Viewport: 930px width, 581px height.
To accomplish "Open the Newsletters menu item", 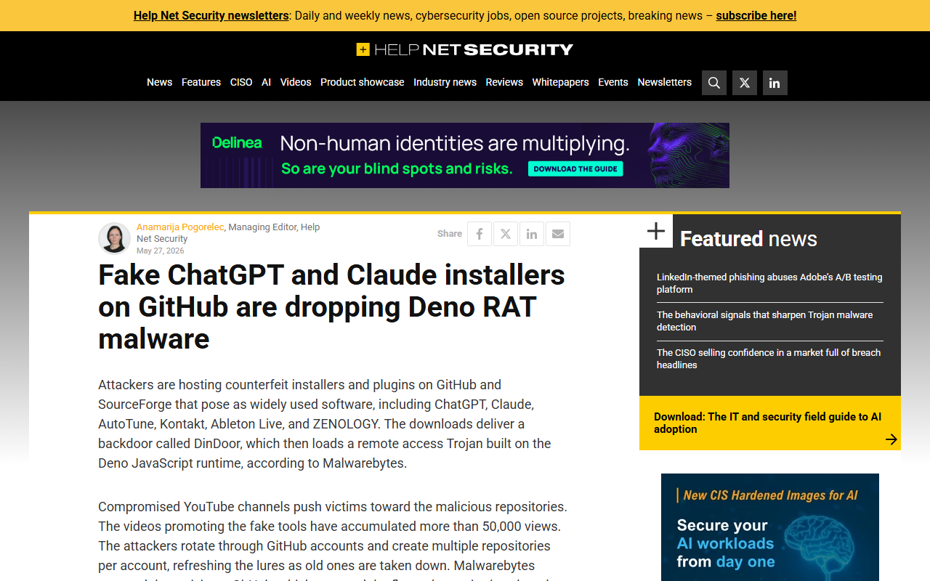I will pyautogui.click(x=665, y=82).
